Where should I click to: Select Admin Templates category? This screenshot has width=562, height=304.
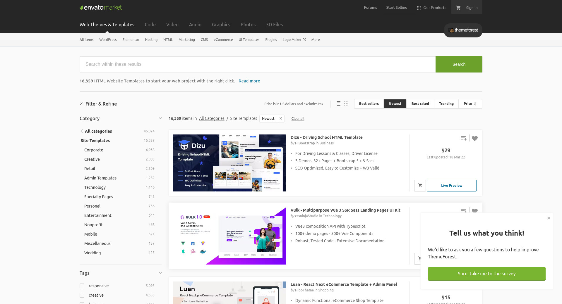coord(100,178)
